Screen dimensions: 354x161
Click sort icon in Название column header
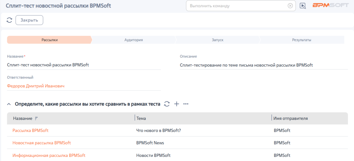click(x=37, y=119)
